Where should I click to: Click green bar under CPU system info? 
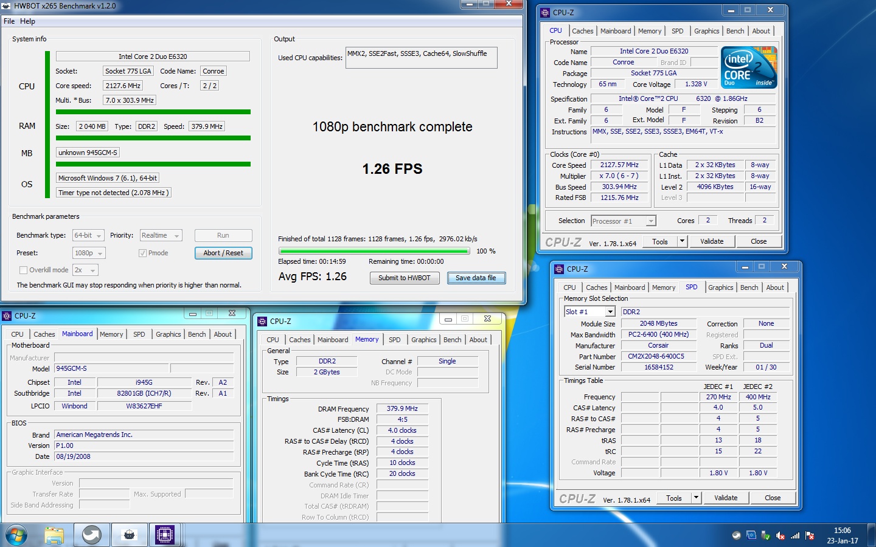[153, 112]
